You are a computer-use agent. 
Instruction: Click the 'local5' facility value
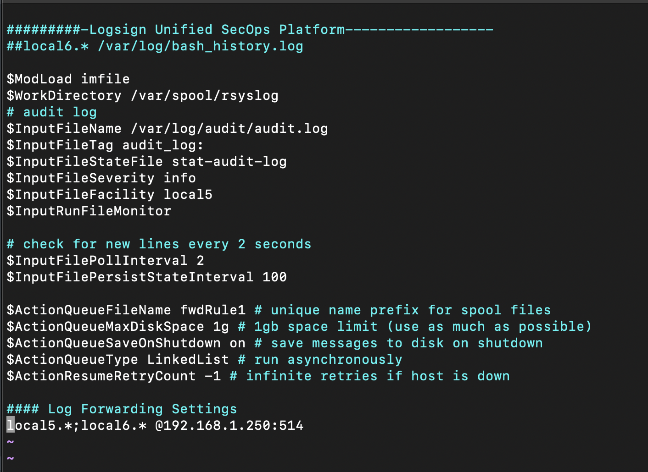(188, 195)
